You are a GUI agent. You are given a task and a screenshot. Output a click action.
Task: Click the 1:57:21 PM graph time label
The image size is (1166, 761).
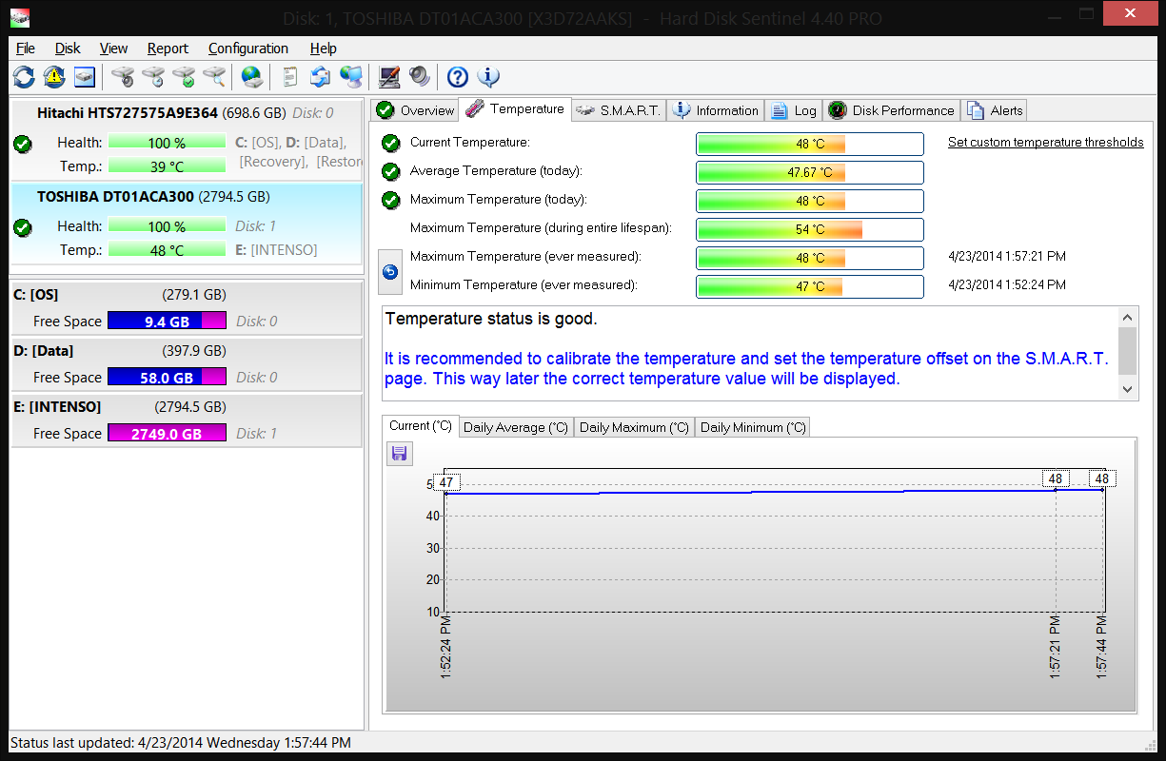1056,646
